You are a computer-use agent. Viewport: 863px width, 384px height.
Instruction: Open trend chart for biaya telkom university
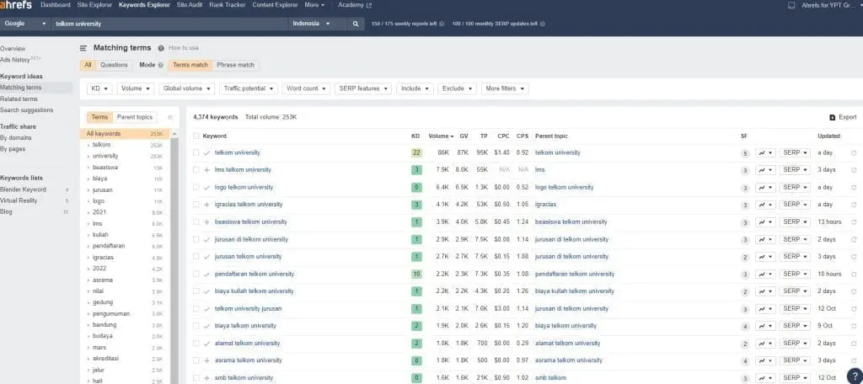coord(765,326)
